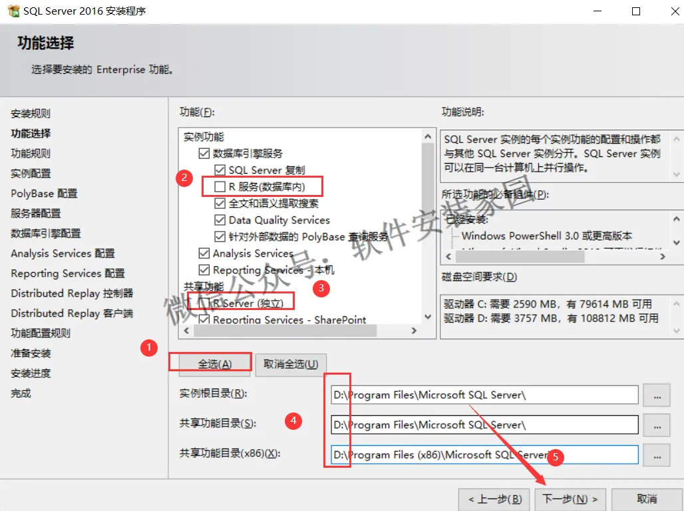The width and height of the screenshot is (684, 511).
Task: Select 实例配置 step in sidebar
Action: pos(31,173)
